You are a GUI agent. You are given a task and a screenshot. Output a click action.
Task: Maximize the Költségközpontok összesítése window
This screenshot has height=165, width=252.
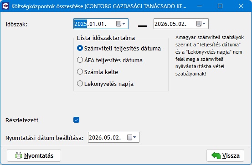(x=220, y=6)
